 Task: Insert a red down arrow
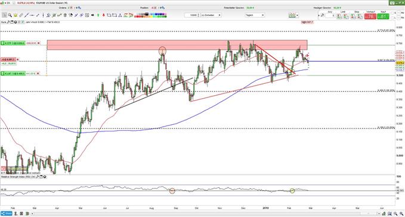tap(104, 15)
